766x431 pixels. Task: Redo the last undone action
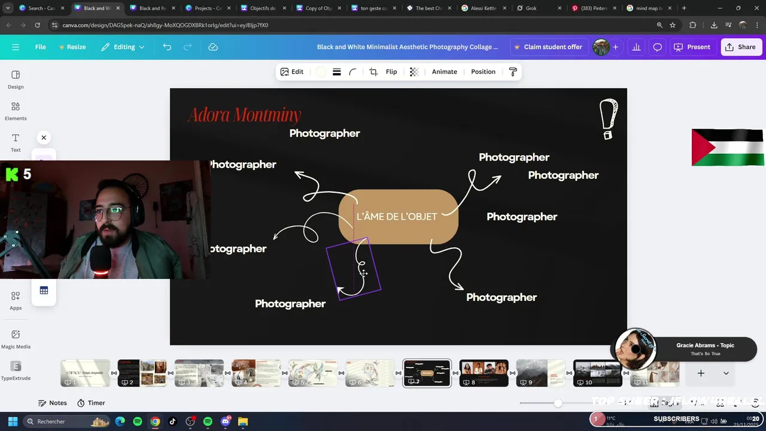(187, 47)
